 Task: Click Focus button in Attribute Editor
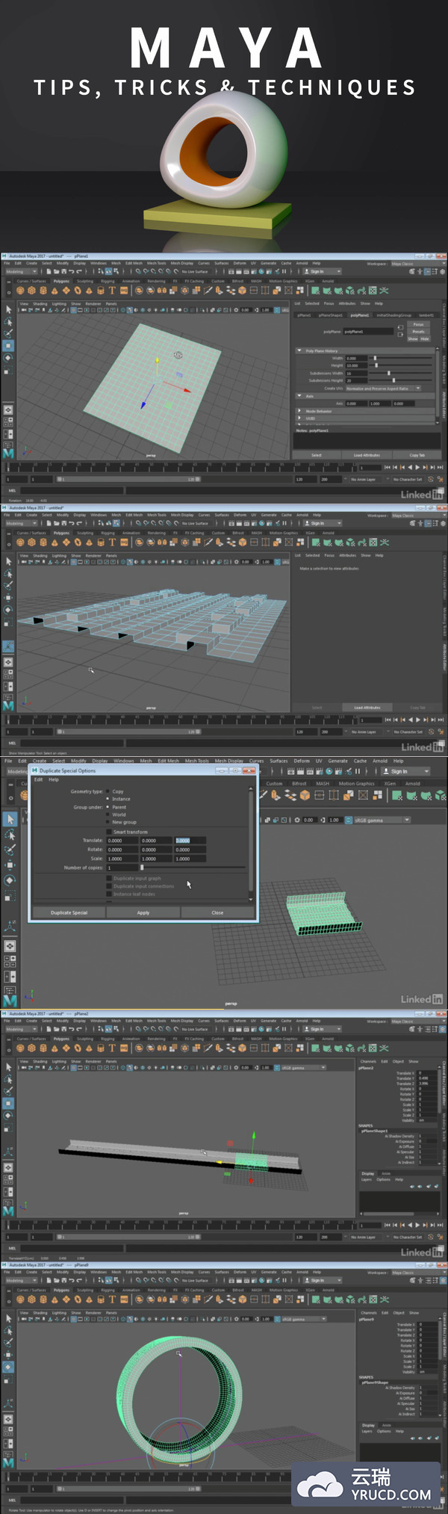click(x=418, y=324)
